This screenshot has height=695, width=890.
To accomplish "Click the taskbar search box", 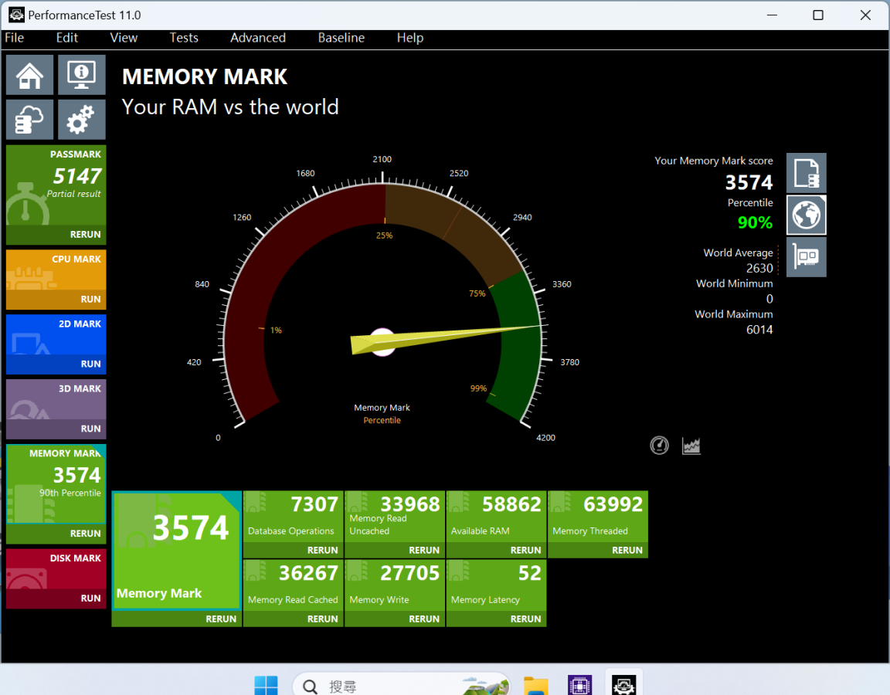I will (401, 686).
